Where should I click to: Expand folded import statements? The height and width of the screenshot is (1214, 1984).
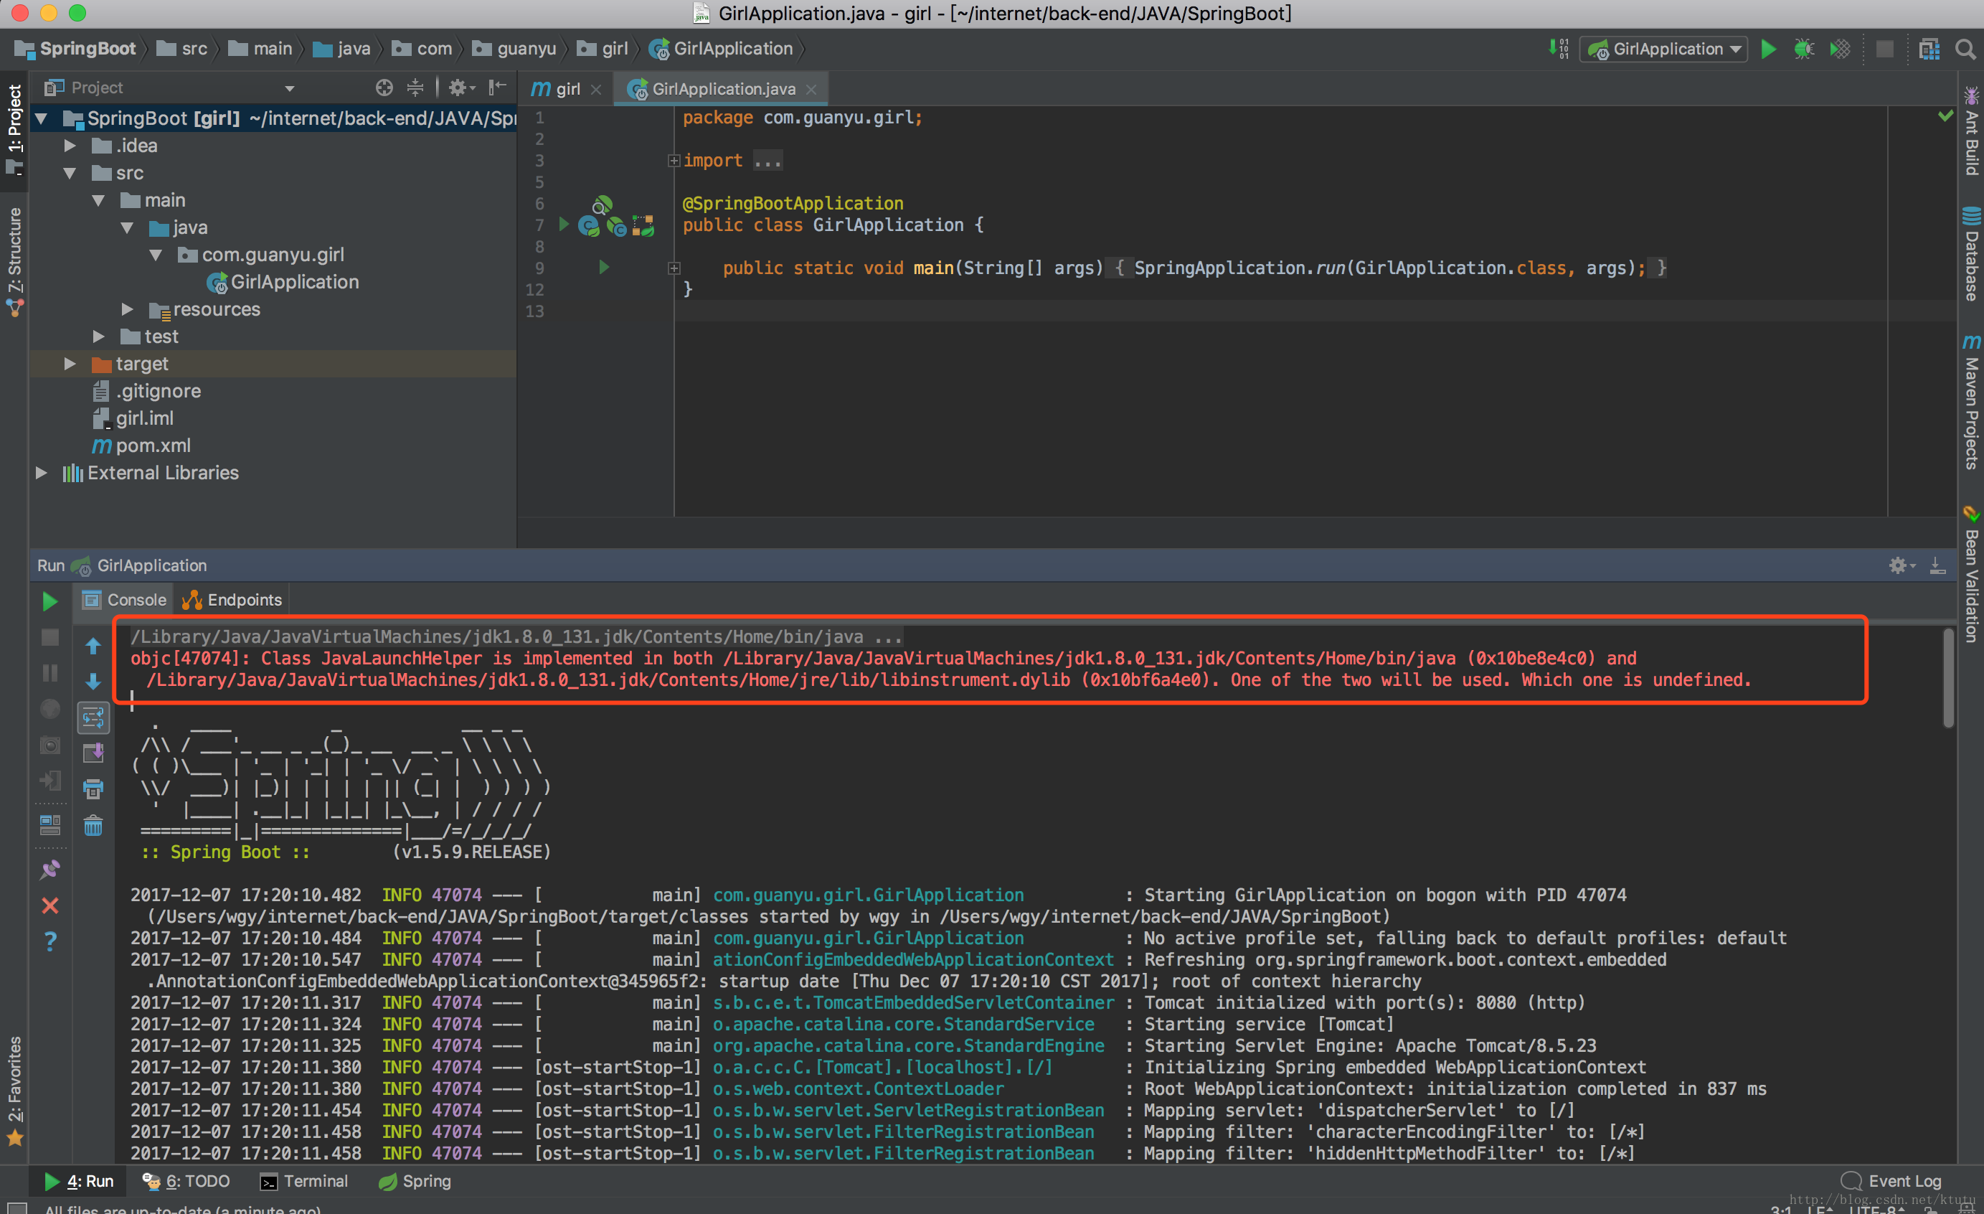click(x=674, y=160)
